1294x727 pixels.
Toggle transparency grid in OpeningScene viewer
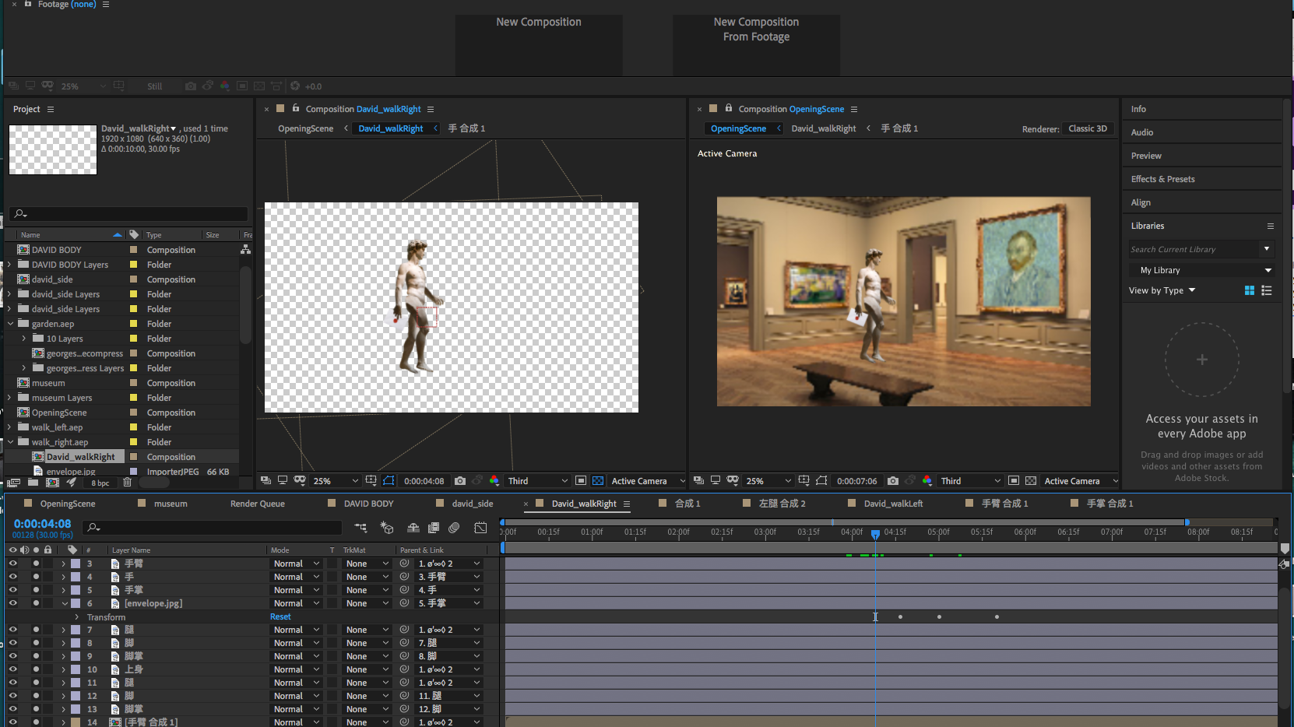coord(1031,481)
